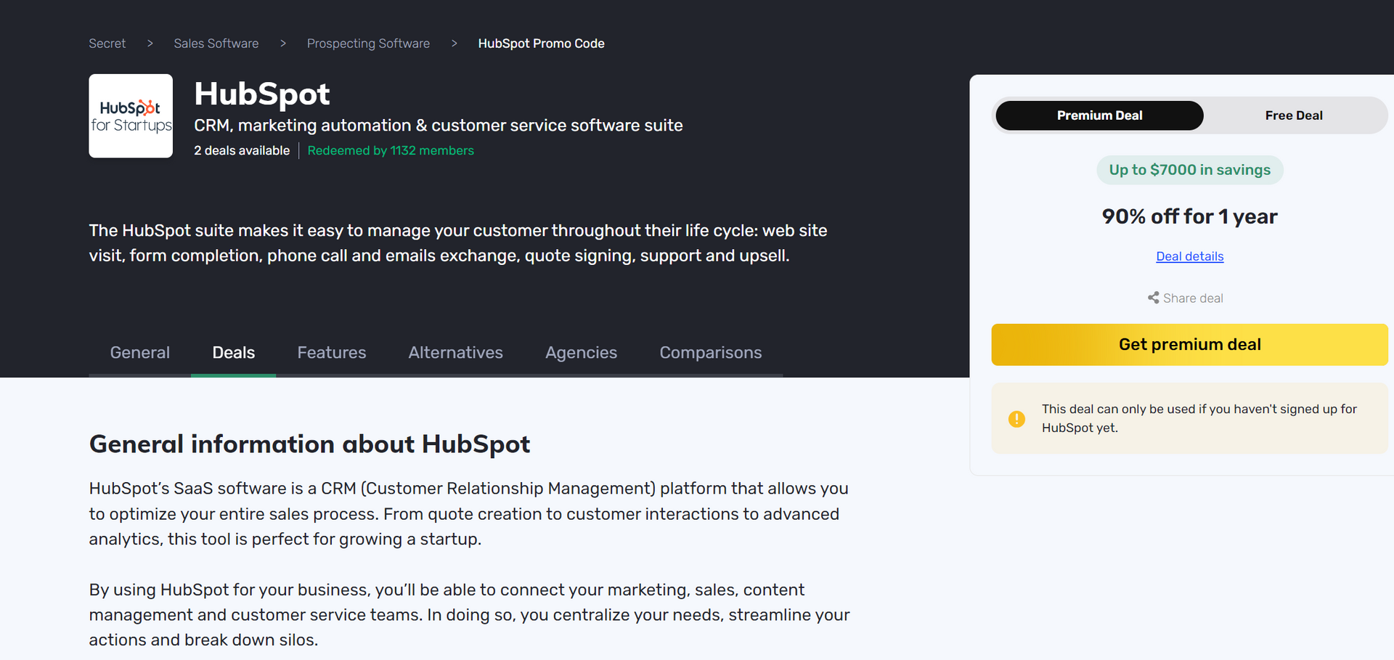Go to Sales Software breadcrumb

click(x=216, y=44)
